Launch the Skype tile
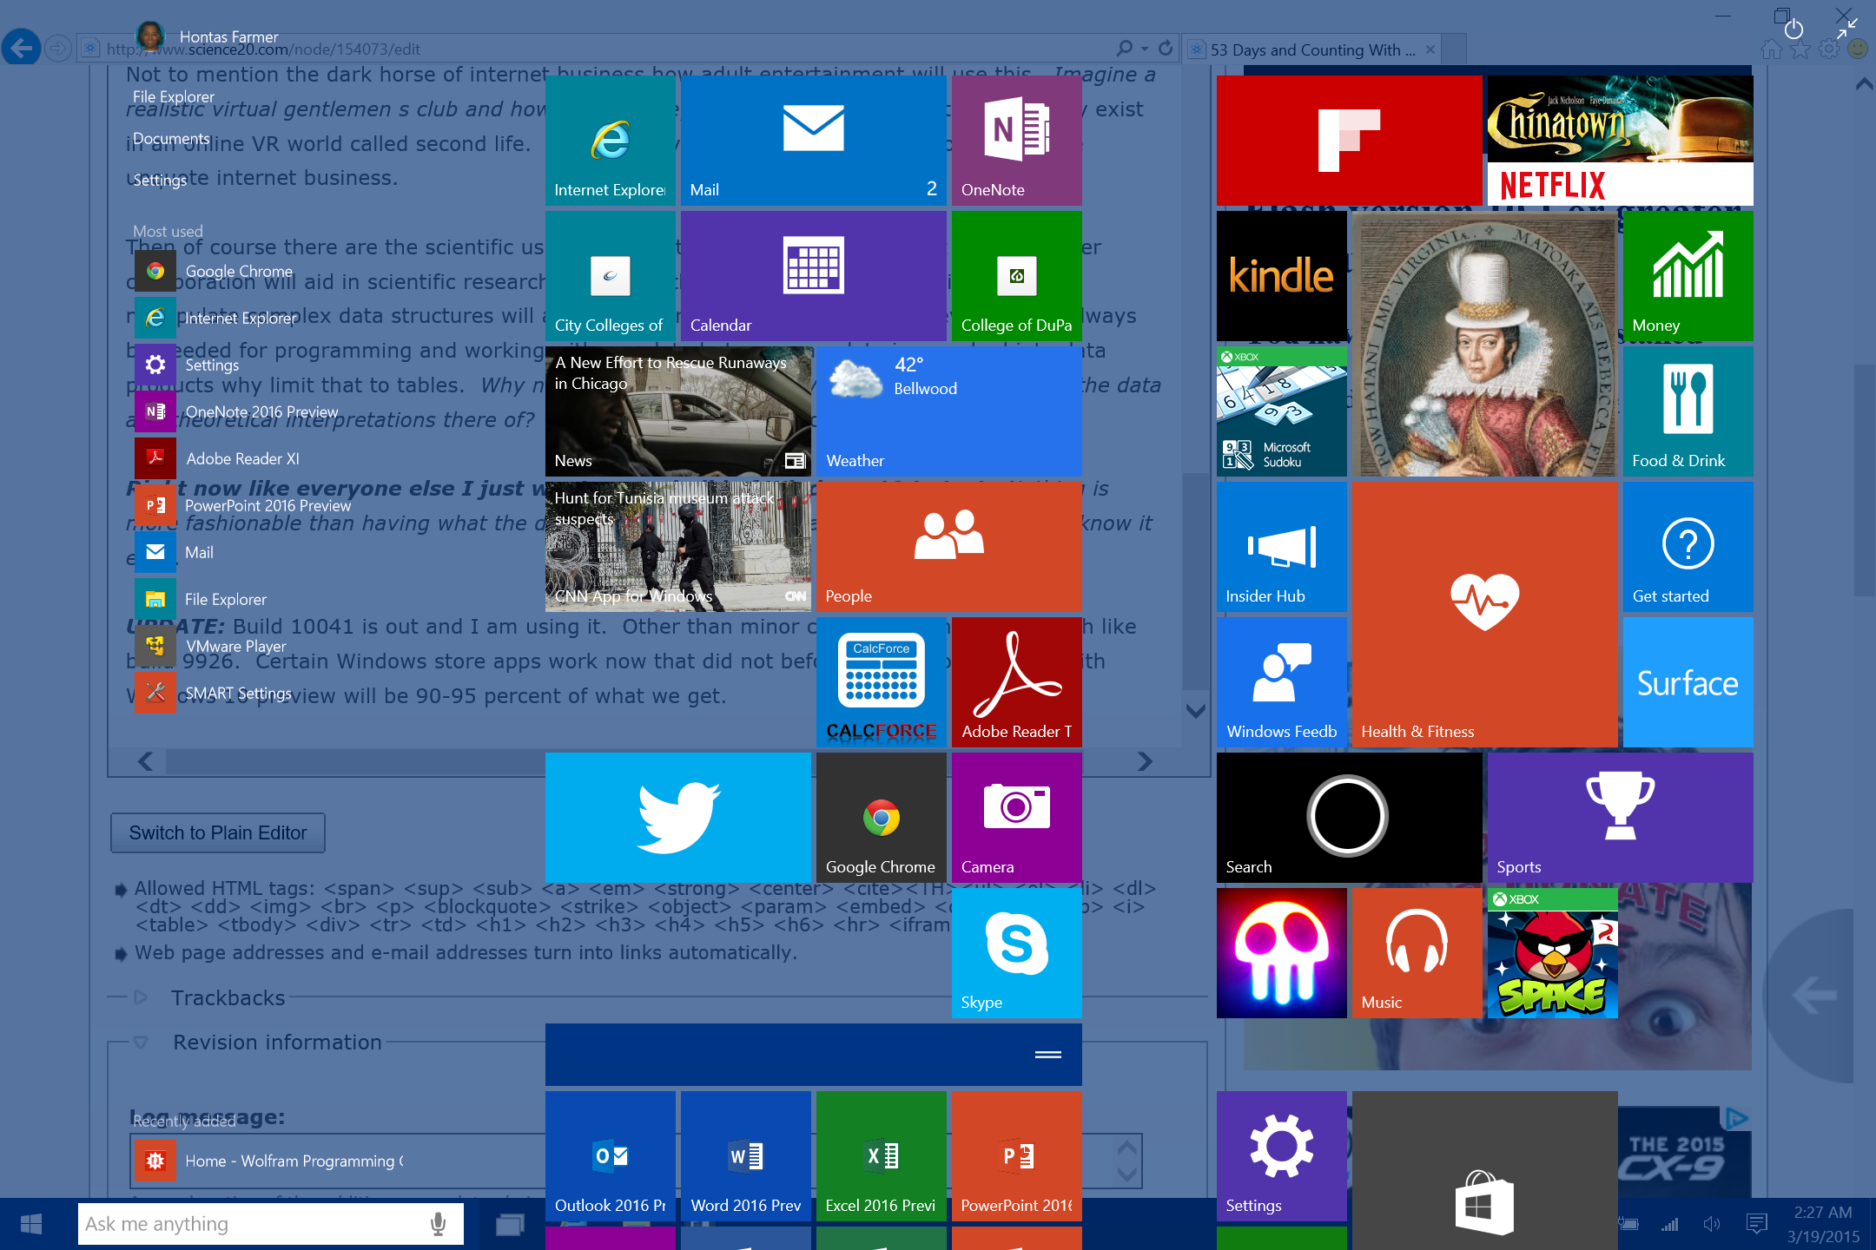The image size is (1876, 1250). point(1016,952)
